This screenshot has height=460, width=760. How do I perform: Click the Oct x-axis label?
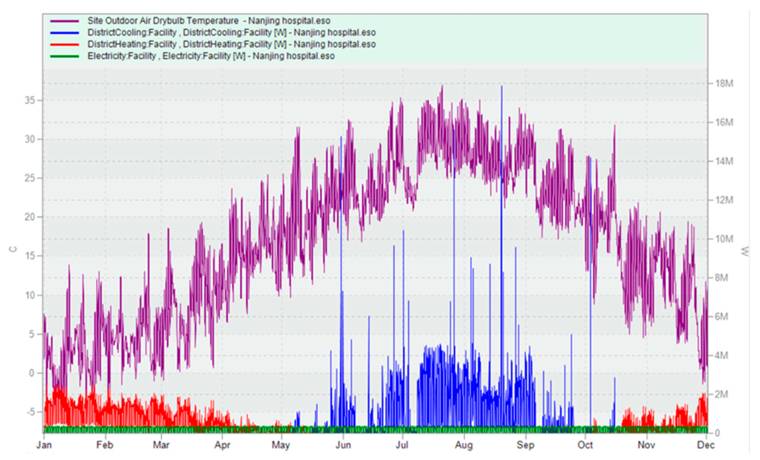point(585,445)
